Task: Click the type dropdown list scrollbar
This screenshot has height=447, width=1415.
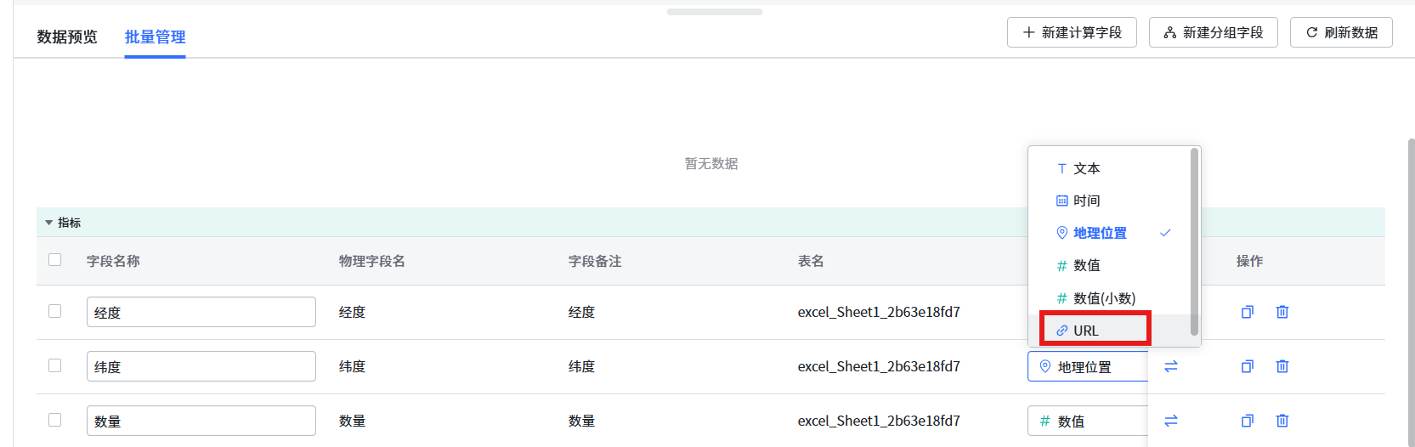Action: click(1194, 241)
